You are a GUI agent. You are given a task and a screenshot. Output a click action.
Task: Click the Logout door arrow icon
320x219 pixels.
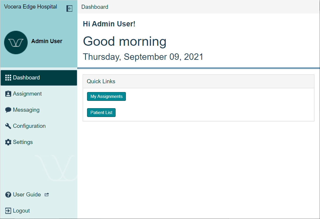coord(8,211)
